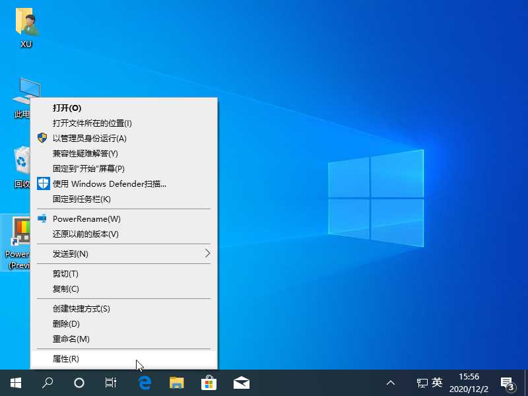
Task: Launch Microsoft Edge from the taskbar
Action: 145,382
